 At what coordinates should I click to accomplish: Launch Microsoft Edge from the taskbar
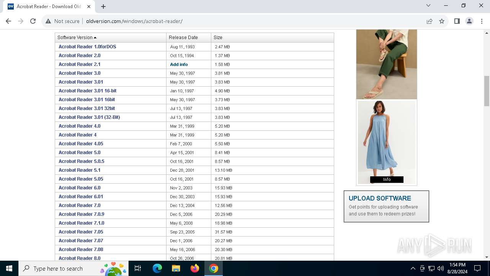coord(157,268)
